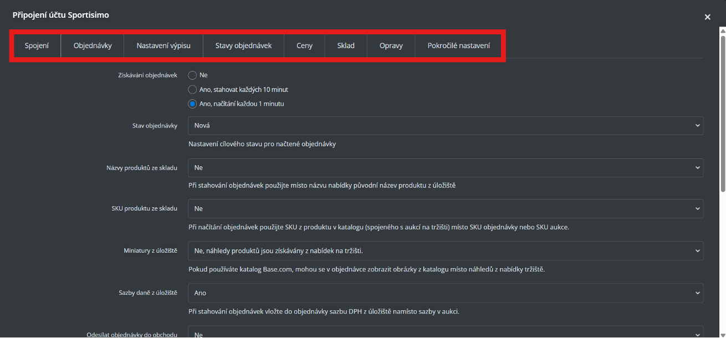Select the 'Ne' radio for Získávání objednávek
Viewport: 726px width, 338px height.
click(192, 75)
